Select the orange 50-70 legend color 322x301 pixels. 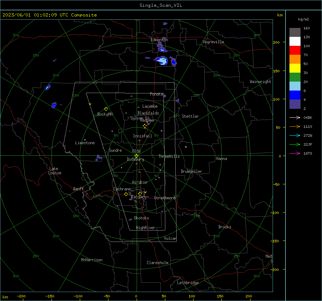[x=295, y=59]
